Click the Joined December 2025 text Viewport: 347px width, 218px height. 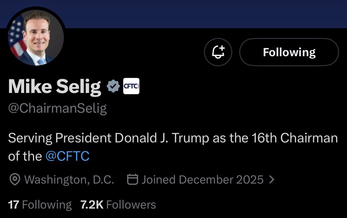point(202,179)
